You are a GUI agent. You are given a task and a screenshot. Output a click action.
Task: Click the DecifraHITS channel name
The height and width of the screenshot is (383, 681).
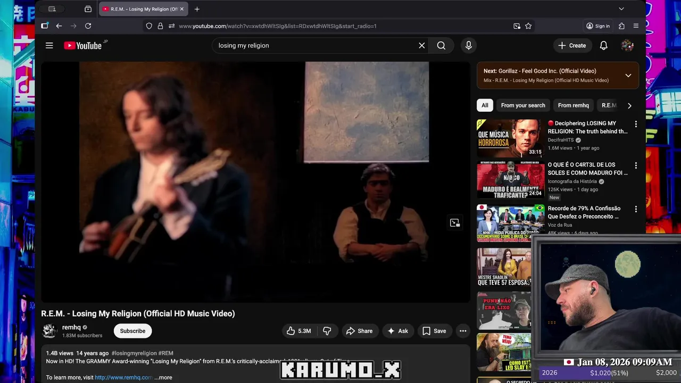coord(561,140)
